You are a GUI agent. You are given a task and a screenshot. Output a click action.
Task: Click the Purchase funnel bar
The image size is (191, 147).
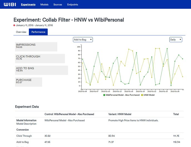[x=28, y=82]
